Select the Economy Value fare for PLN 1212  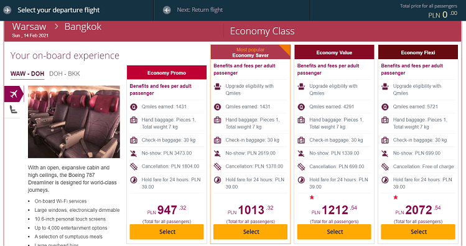click(x=334, y=232)
